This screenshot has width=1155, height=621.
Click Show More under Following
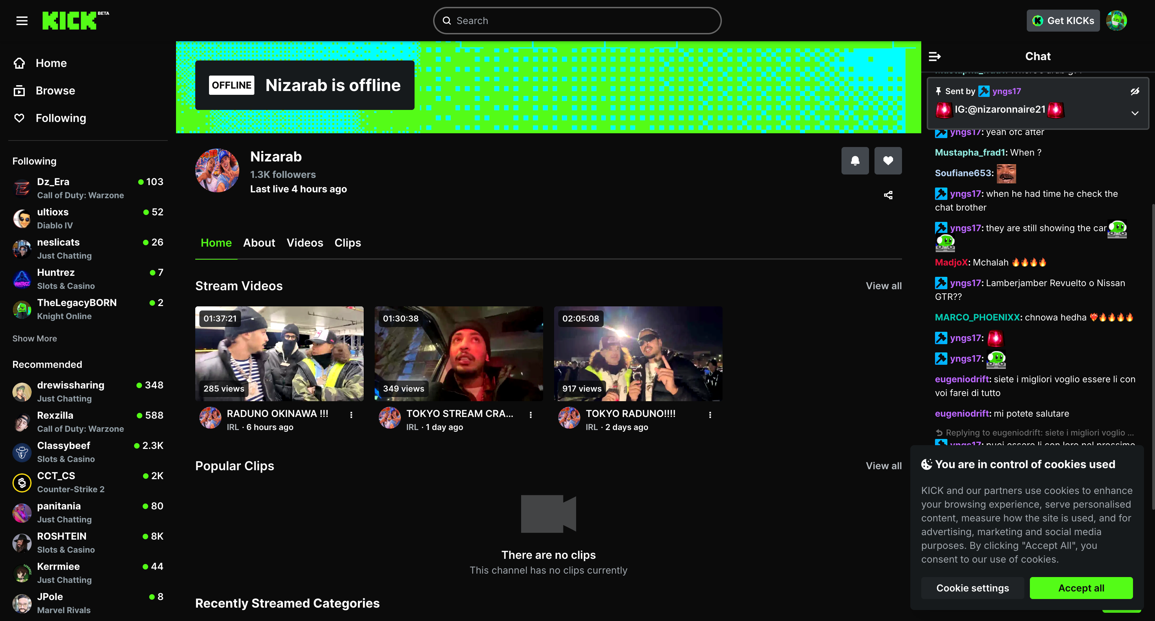[x=34, y=338]
